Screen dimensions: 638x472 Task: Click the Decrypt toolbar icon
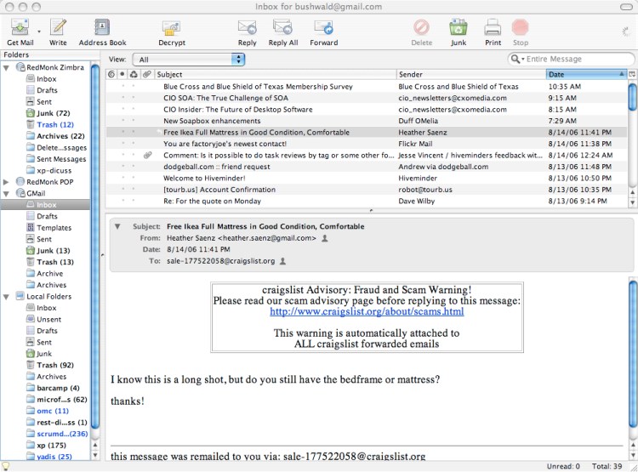(171, 28)
